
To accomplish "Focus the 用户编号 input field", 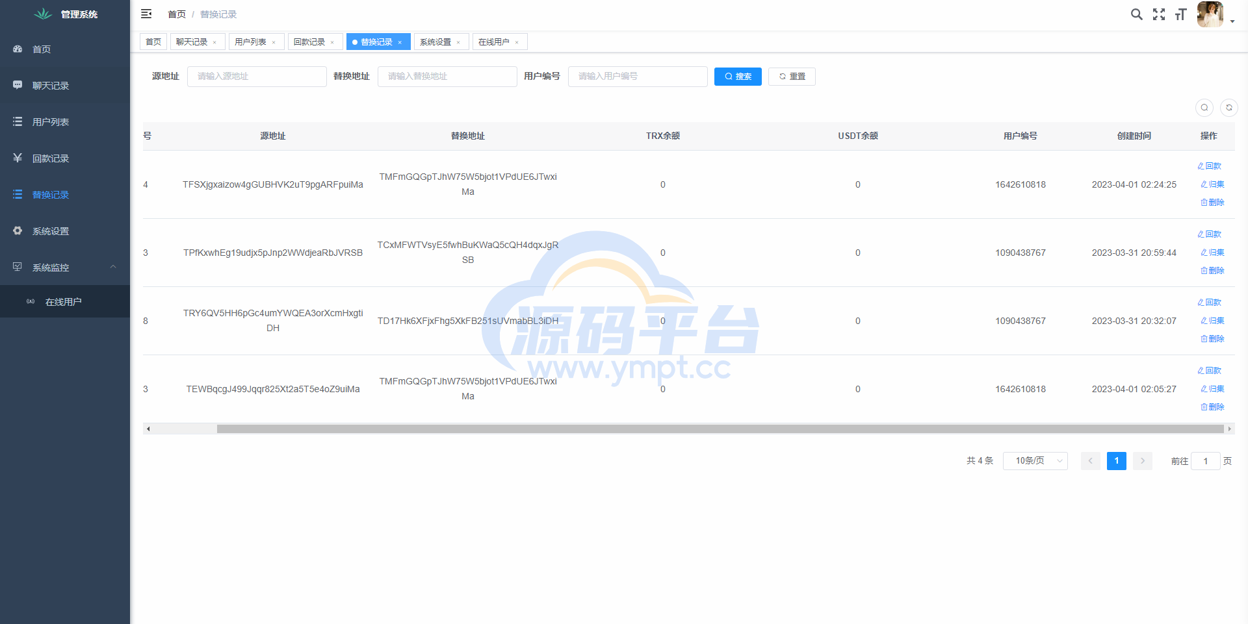I will 638,76.
